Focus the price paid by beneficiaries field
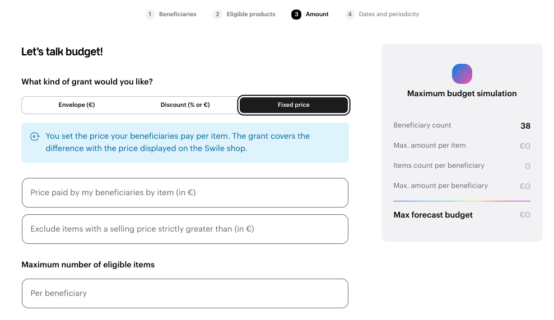 click(x=185, y=193)
